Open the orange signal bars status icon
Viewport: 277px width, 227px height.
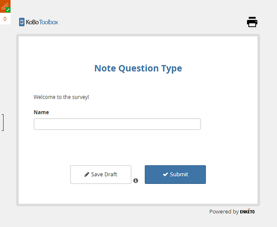(5, 6)
